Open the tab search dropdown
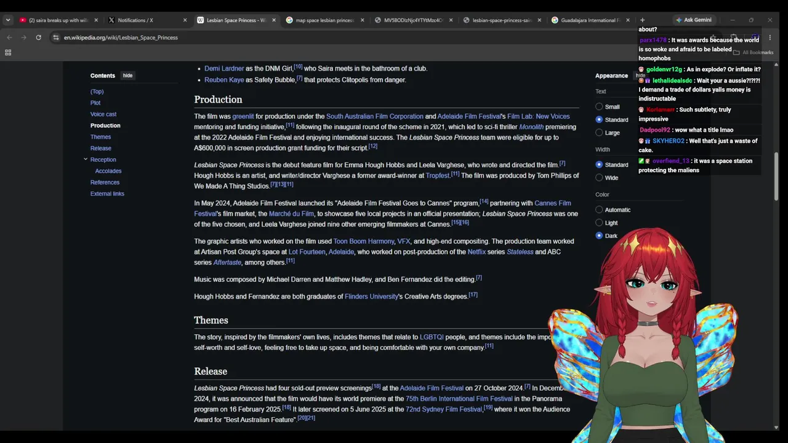Screen dimensions: 788x443 (8, 20)
